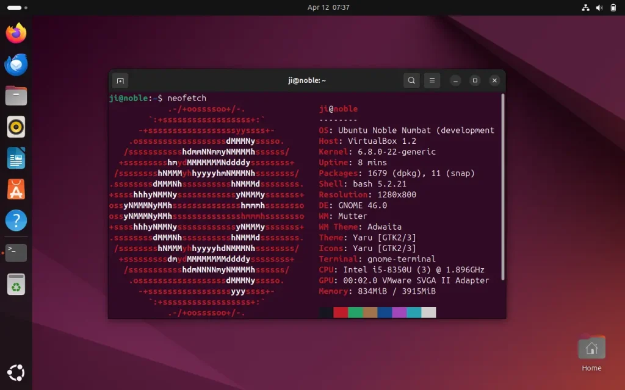Click the '8 mins' uptime value
625x390 pixels.
click(372, 163)
